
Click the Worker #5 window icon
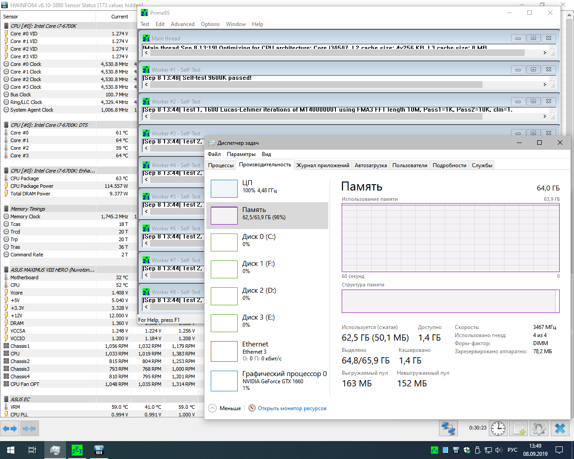146,197
